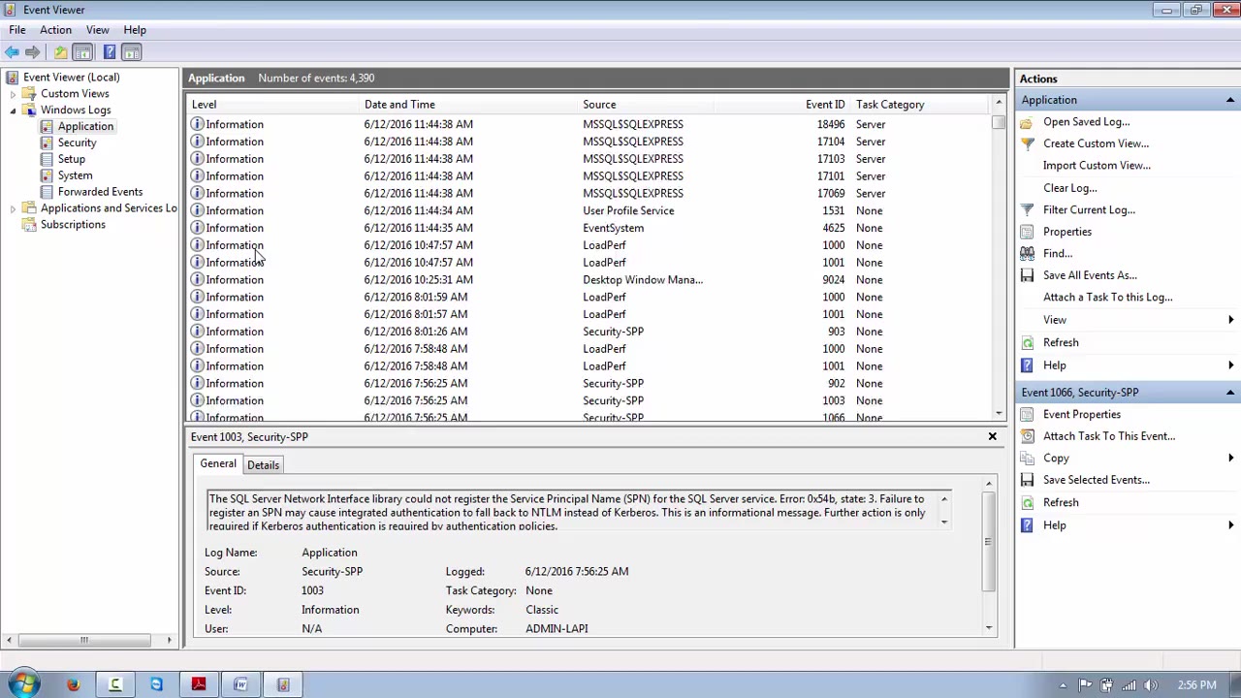Click the Back arrow in the toolbar
This screenshot has width=1241, height=698.
click(x=12, y=52)
